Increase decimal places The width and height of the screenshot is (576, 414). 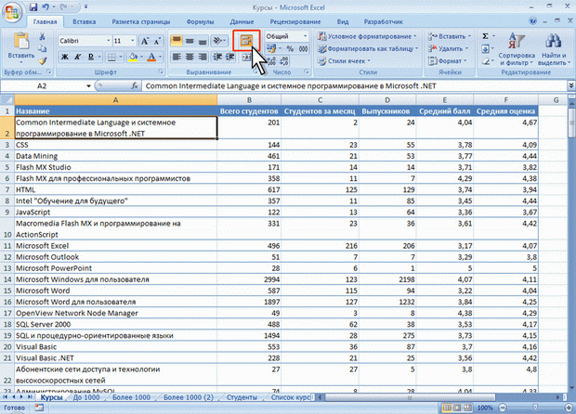click(272, 61)
